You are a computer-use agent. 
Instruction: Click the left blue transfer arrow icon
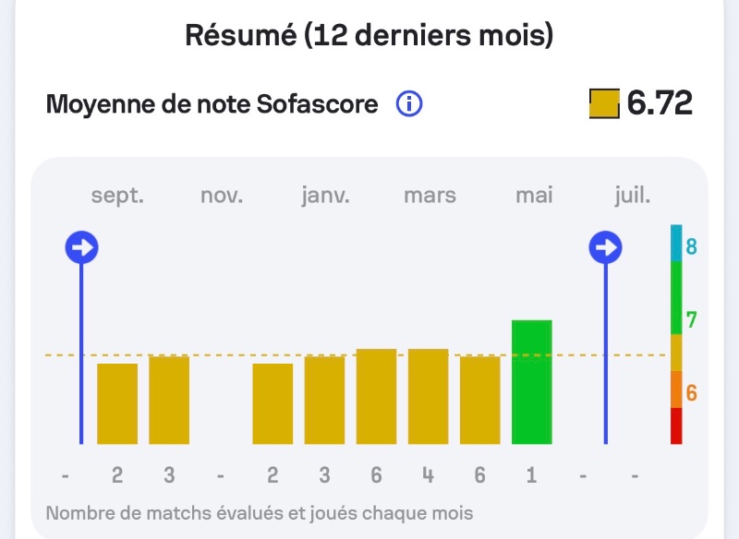tap(82, 247)
